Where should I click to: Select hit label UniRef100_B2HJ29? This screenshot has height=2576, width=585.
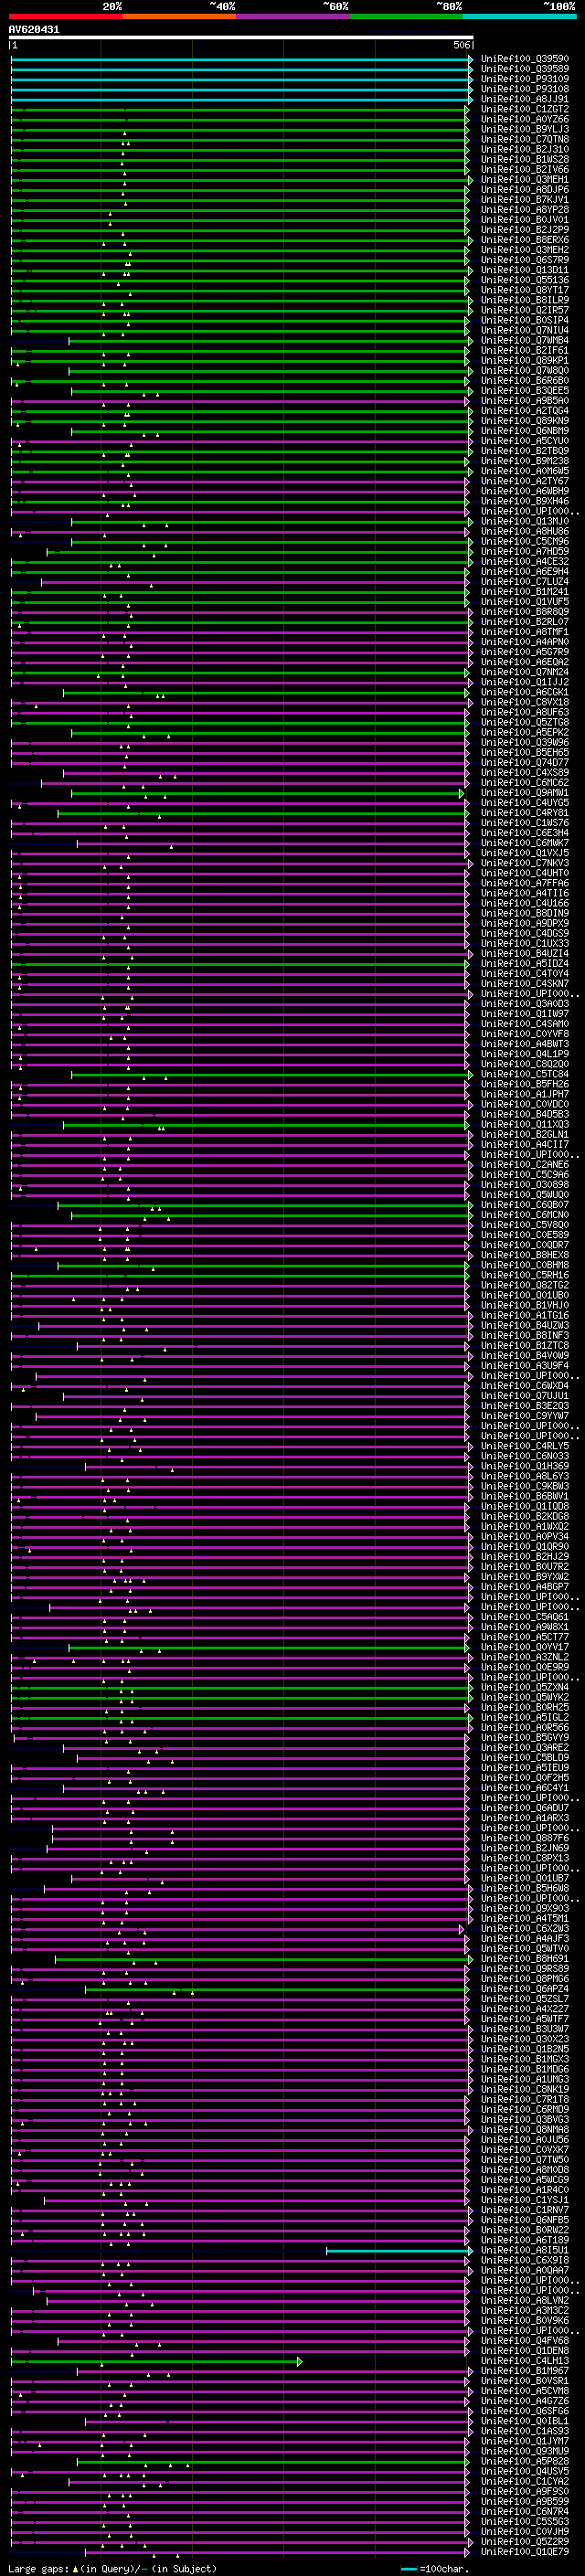pos(525,1556)
